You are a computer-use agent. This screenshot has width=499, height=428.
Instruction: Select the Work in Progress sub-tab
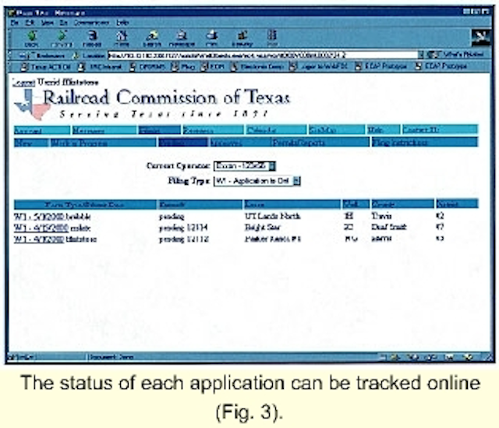tap(103, 143)
